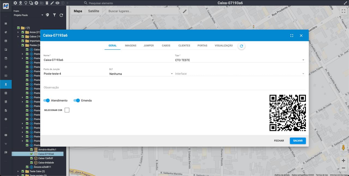
Task: Select the Mapa map view button
Action: (x=78, y=11)
